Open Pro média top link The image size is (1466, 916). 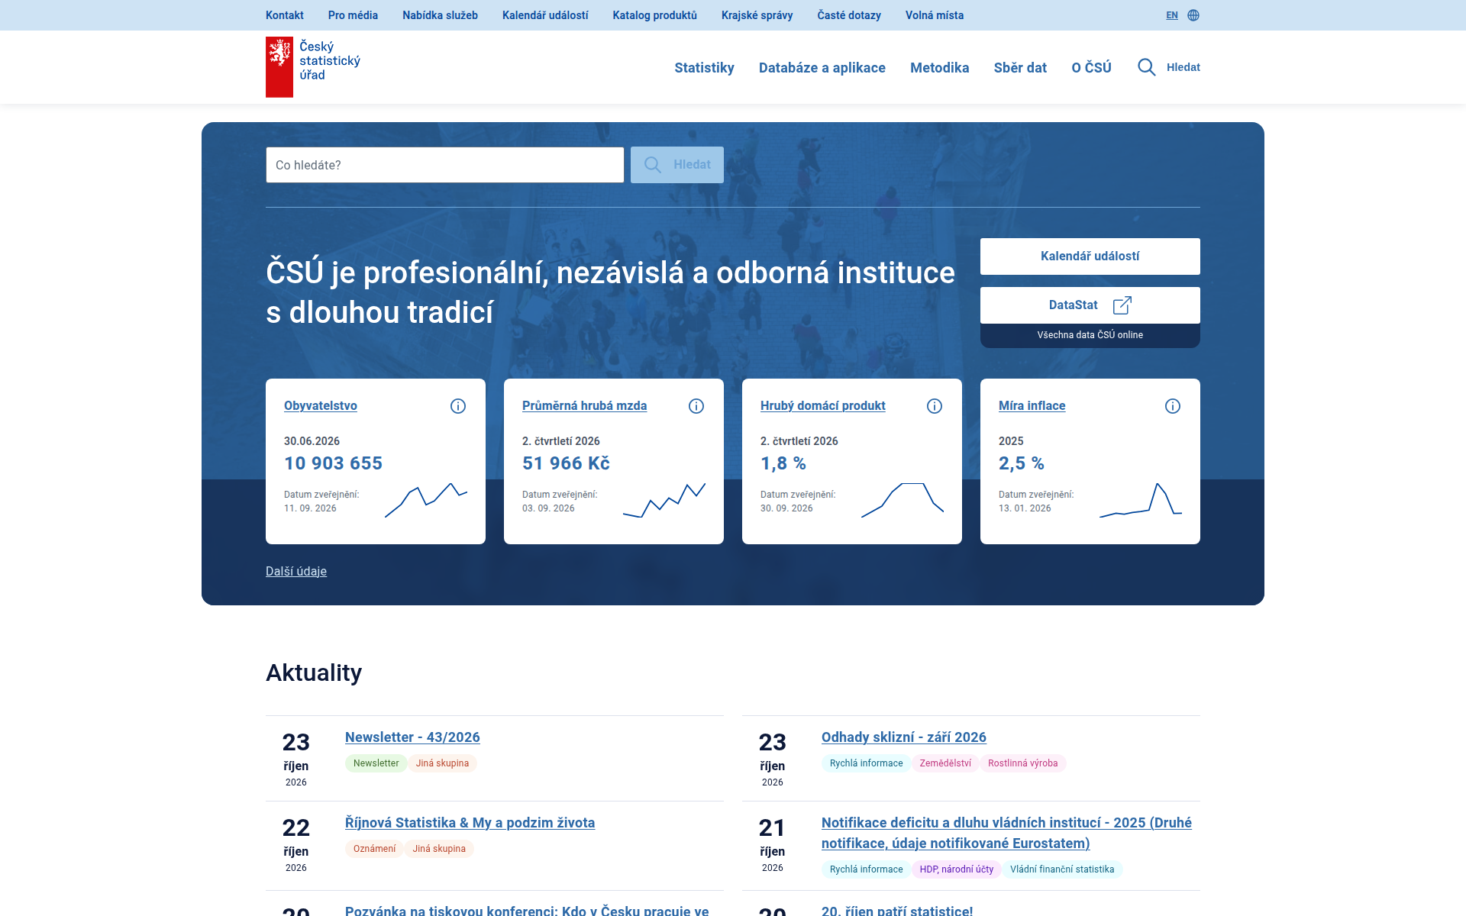point(353,15)
